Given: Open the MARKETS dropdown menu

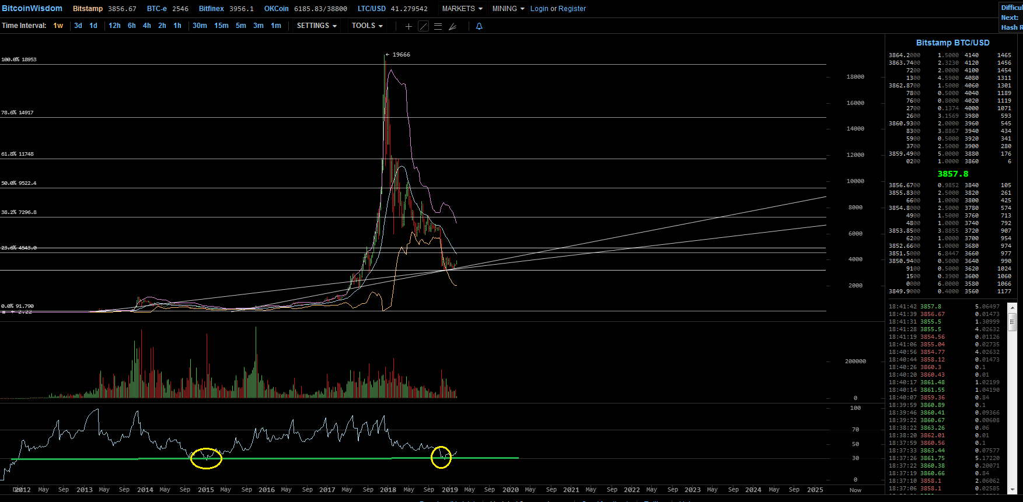Looking at the screenshot, I should [462, 9].
